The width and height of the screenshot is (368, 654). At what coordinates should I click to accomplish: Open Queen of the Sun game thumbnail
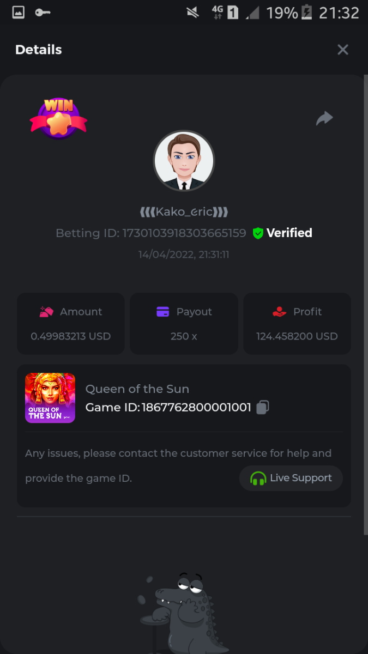tap(50, 398)
